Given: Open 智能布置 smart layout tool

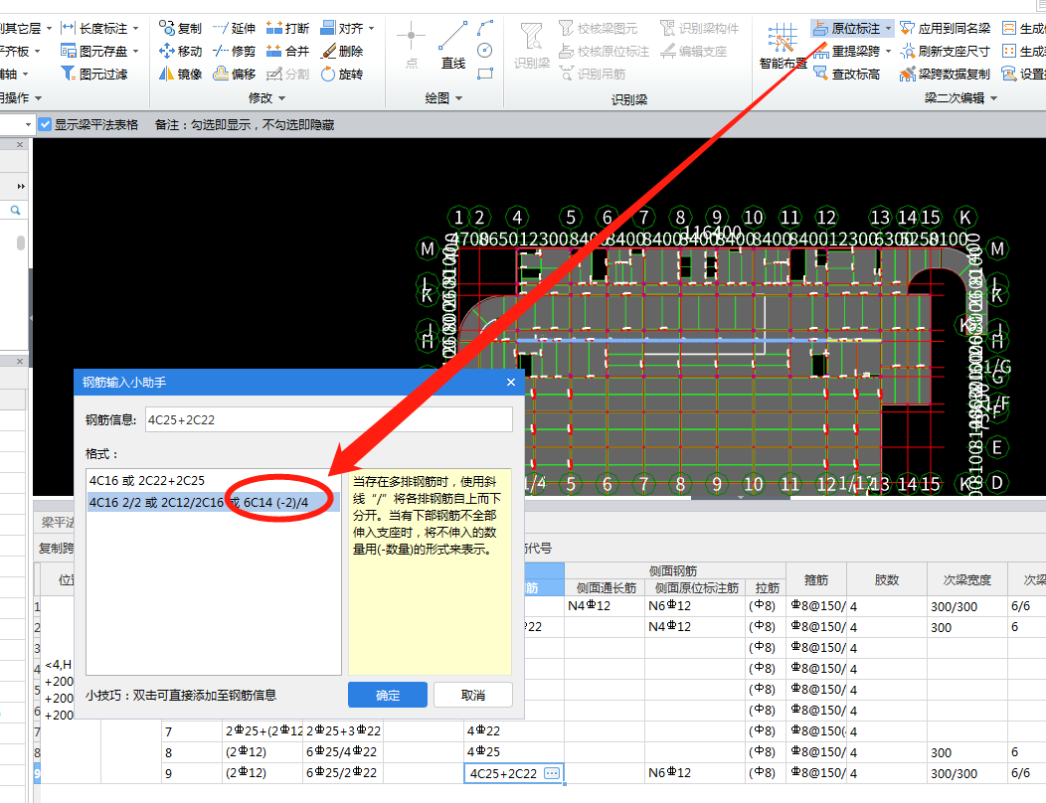Looking at the screenshot, I should (783, 46).
